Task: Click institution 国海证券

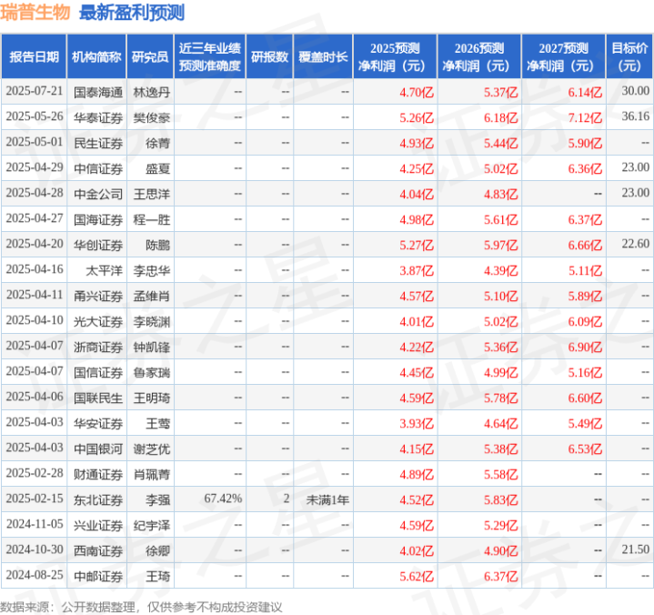Action: 98,219
